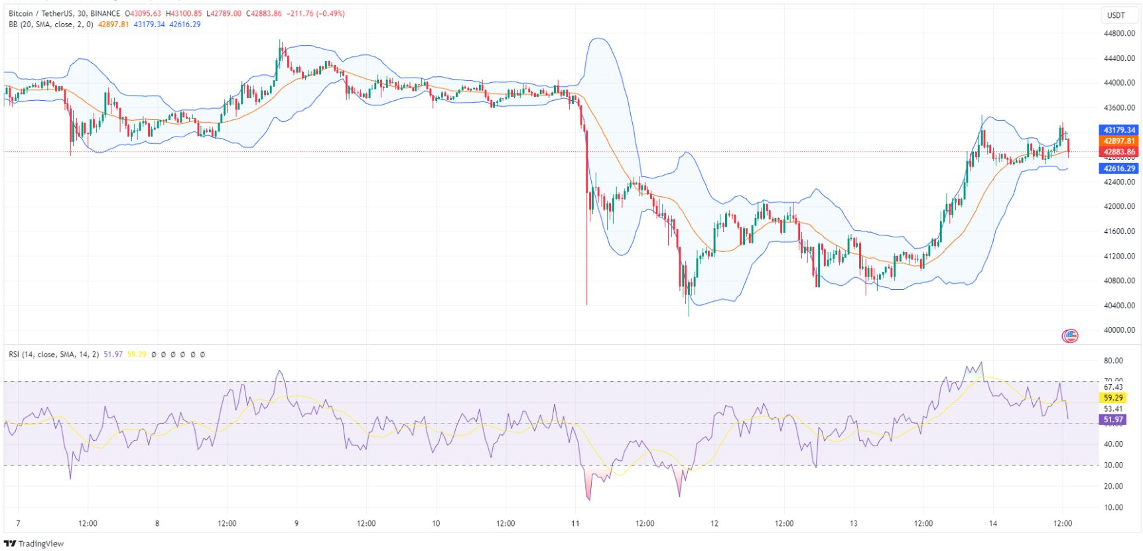Click the BB upper value 43179.34 in legend
The width and height of the screenshot is (1143, 551).
pyautogui.click(x=149, y=25)
